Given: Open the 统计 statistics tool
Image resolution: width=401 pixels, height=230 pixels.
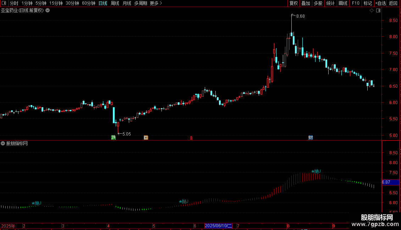Looking at the screenshot, I should (330, 3).
